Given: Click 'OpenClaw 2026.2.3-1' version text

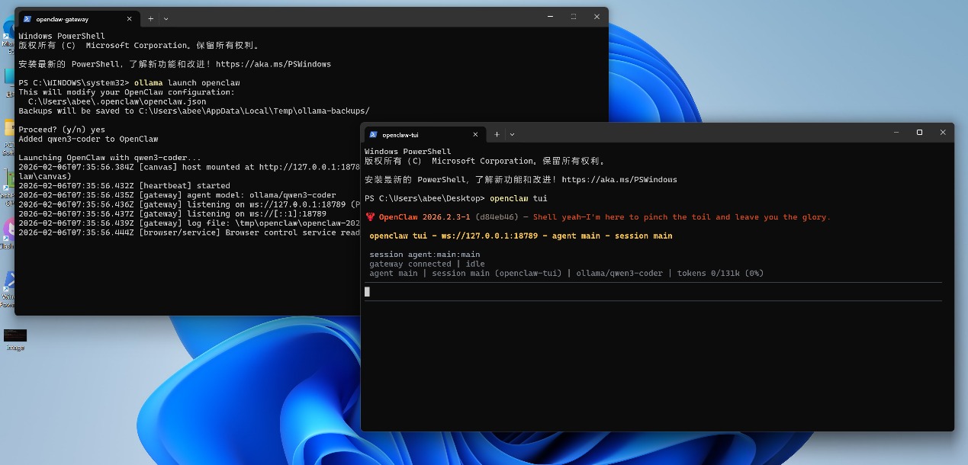Looking at the screenshot, I should tap(425, 217).
